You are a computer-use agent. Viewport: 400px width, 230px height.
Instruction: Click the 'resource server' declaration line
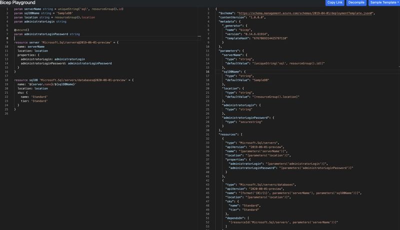coord(66,42)
